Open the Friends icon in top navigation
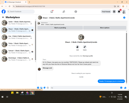The width and height of the screenshot is (129, 103). tap(64, 12)
